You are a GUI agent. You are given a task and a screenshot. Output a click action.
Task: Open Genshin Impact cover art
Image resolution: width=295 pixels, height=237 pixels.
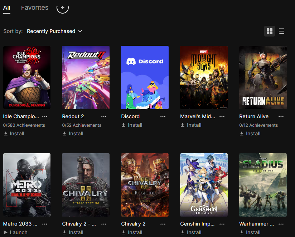click(x=204, y=185)
